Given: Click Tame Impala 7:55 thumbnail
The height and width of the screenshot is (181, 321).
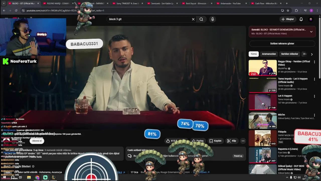Looking at the screenshot, I should [263, 85].
